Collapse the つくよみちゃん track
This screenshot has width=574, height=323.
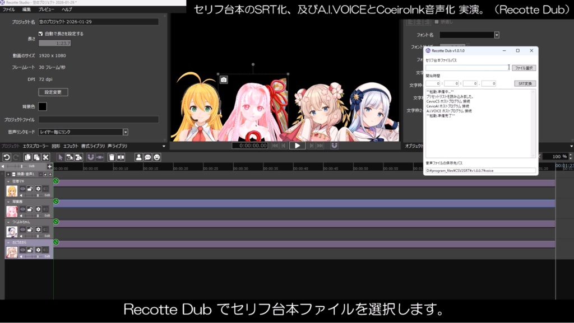click(8, 222)
